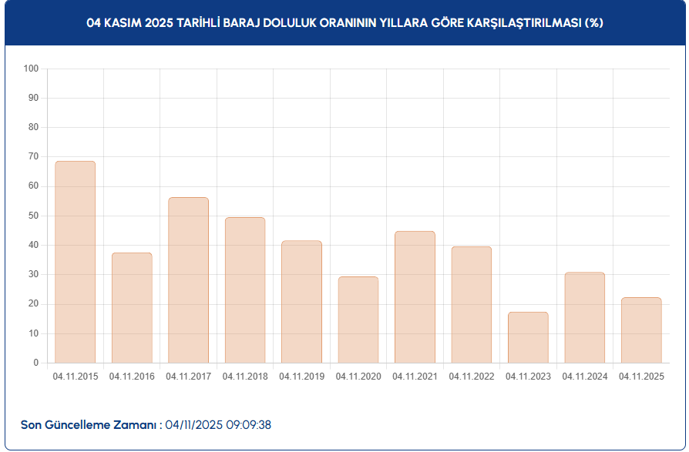689x452 pixels.
Task: Click the 0 value on y-axis
Action: click(35, 363)
